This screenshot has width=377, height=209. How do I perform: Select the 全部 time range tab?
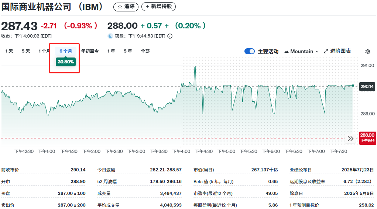pyautogui.click(x=145, y=51)
